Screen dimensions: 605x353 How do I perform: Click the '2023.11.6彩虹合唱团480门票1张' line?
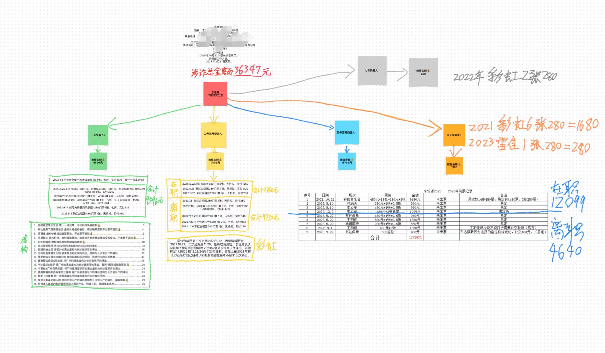[x=93, y=214]
